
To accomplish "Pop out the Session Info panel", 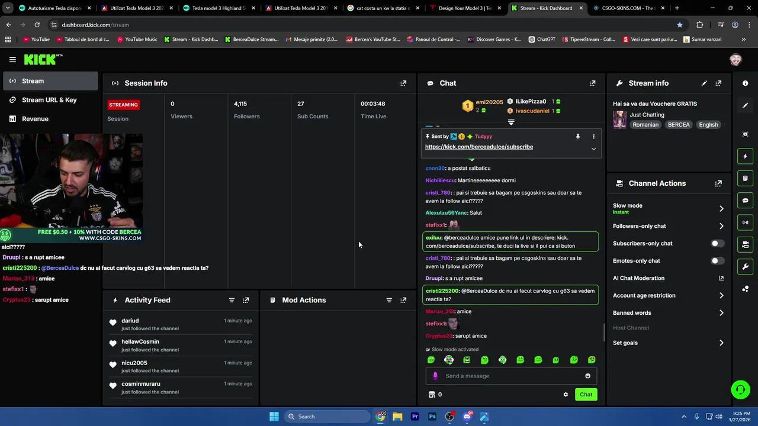I will click(x=403, y=83).
